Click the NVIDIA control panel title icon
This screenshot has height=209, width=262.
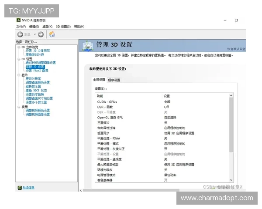pos(18,20)
